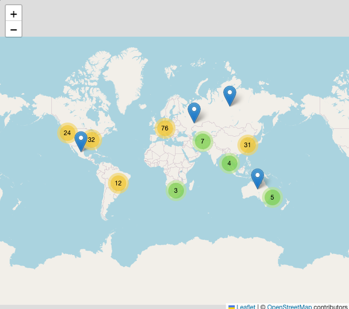Zoom in with the plus button
The height and width of the screenshot is (309, 349).
click(14, 14)
